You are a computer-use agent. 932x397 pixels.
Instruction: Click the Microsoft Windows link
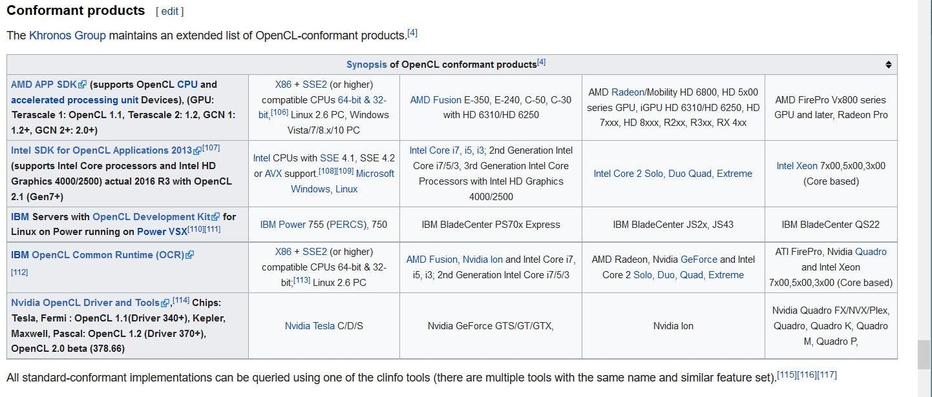click(x=342, y=181)
